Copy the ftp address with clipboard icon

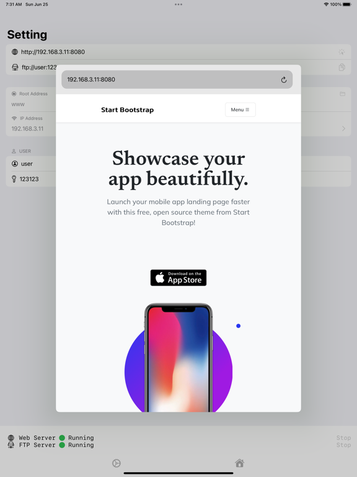342,67
